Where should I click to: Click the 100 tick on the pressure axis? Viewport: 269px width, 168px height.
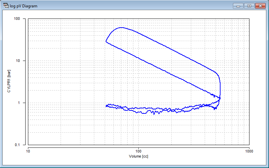coord(23,19)
